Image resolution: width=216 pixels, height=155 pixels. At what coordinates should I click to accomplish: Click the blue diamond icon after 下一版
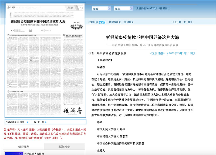coord(46,122)
